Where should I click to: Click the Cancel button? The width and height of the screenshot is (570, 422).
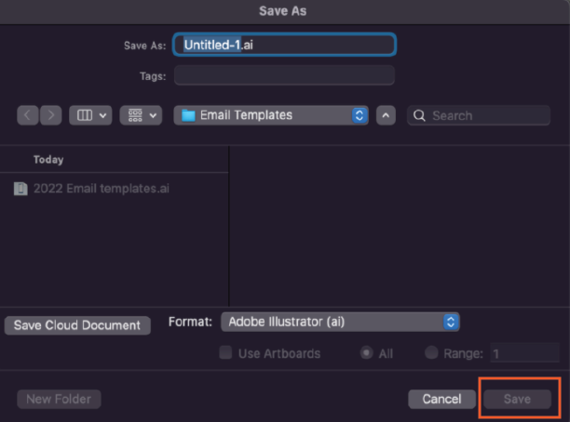point(441,399)
